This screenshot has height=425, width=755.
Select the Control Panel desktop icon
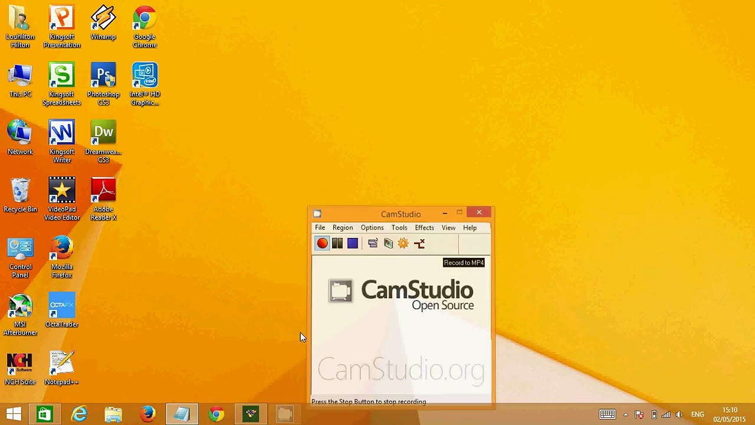point(20,257)
